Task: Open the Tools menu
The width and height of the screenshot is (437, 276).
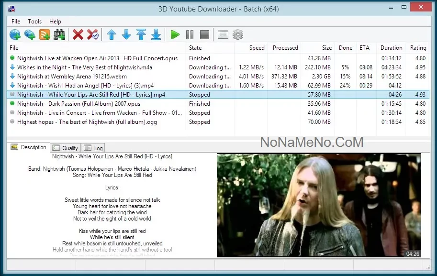Action: point(35,22)
